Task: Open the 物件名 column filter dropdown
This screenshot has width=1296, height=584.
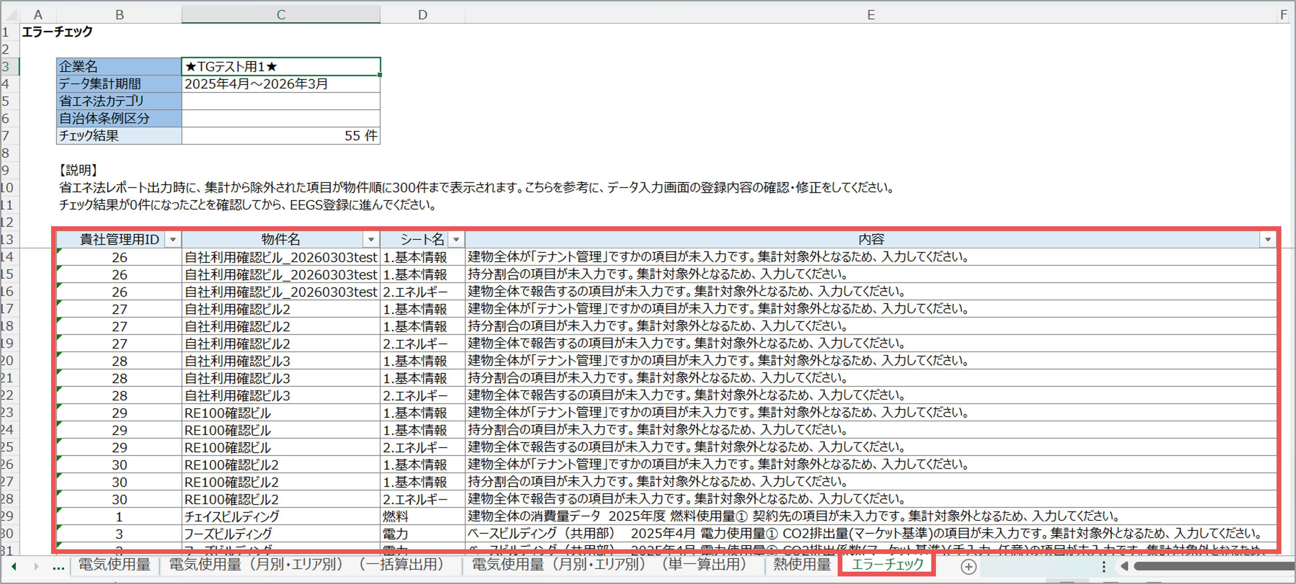Action: click(x=371, y=239)
